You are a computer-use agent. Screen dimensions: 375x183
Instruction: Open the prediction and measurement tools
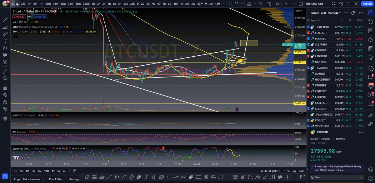(5, 55)
